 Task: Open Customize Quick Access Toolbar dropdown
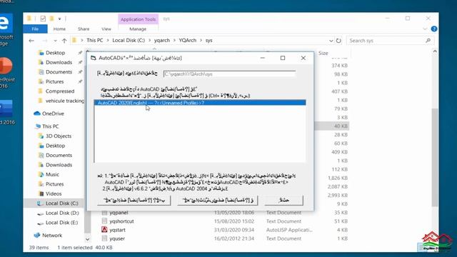point(59,19)
